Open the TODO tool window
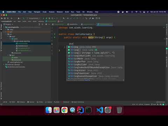168x126 pixels. click(x=12, y=102)
